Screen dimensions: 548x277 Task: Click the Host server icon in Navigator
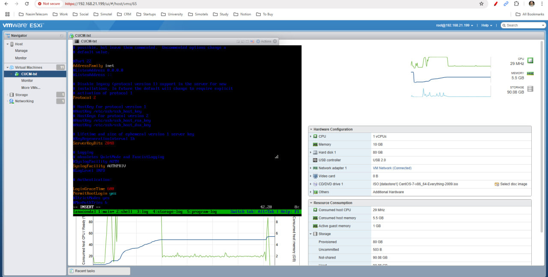point(12,44)
